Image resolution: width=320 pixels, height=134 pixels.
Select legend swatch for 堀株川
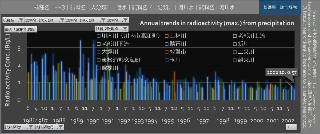[99, 68]
